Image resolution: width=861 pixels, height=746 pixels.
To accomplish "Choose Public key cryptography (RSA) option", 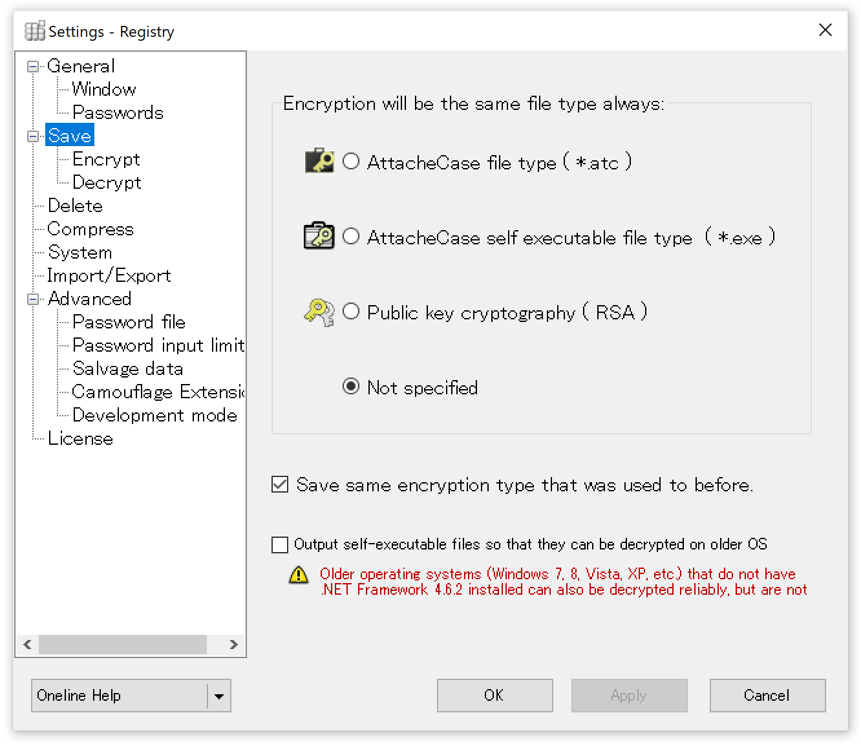I will pyautogui.click(x=351, y=312).
